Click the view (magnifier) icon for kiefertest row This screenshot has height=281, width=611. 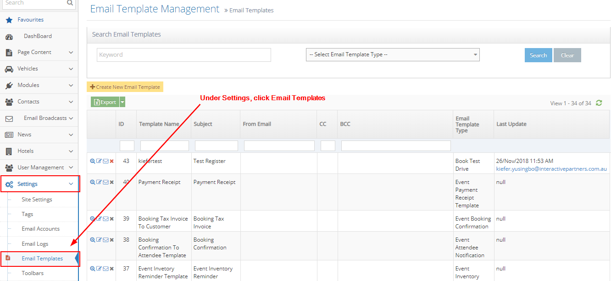pyautogui.click(x=93, y=161)
